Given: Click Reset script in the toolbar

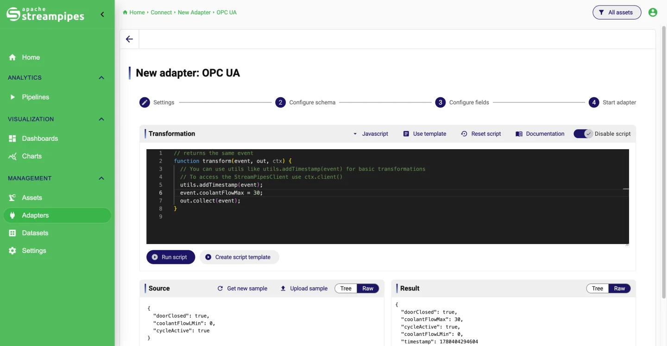Looking at the screenshot, I should tap(481, 134).
